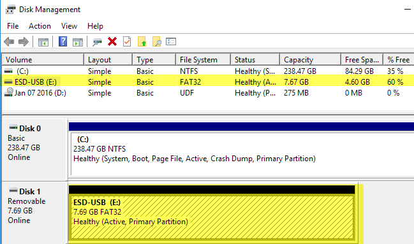Open Properties via the checkmark page icon
The height and width of the screenshot is (244, 414).
127,41
